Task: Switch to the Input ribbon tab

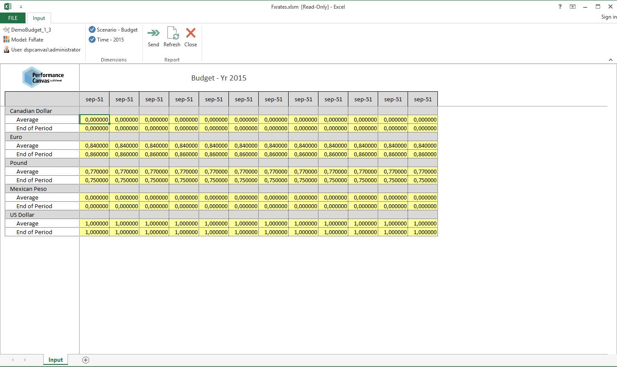Action: click(39, 18)
